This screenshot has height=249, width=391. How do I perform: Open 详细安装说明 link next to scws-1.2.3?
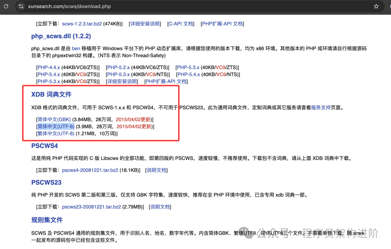(145, 23)
